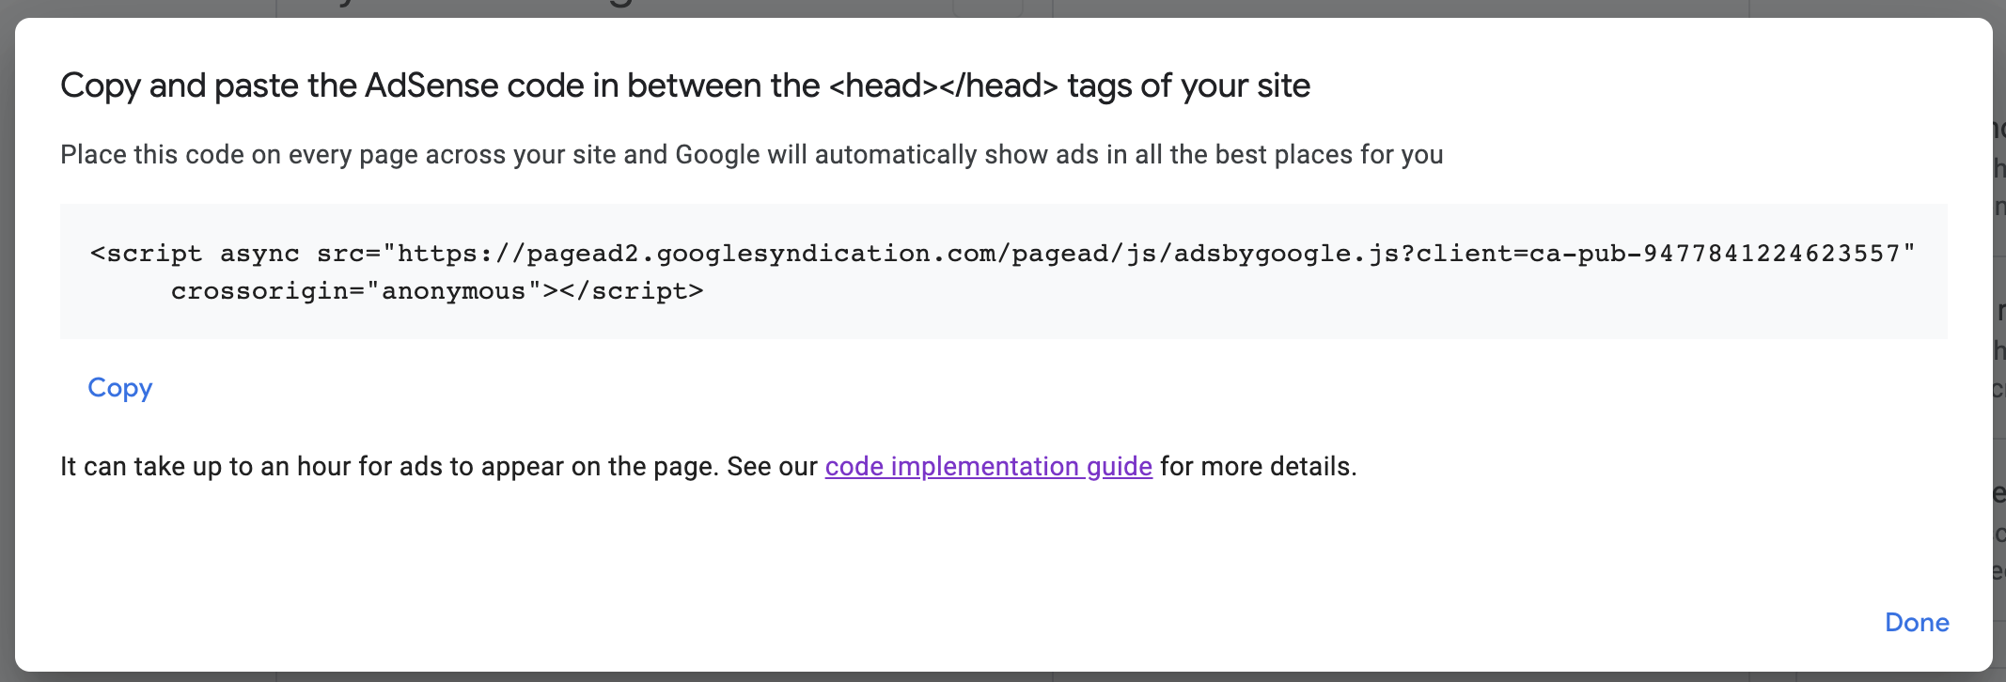Click the "for more details." text
This screenshot has height=682, width=2006.
pos(1258,467)
